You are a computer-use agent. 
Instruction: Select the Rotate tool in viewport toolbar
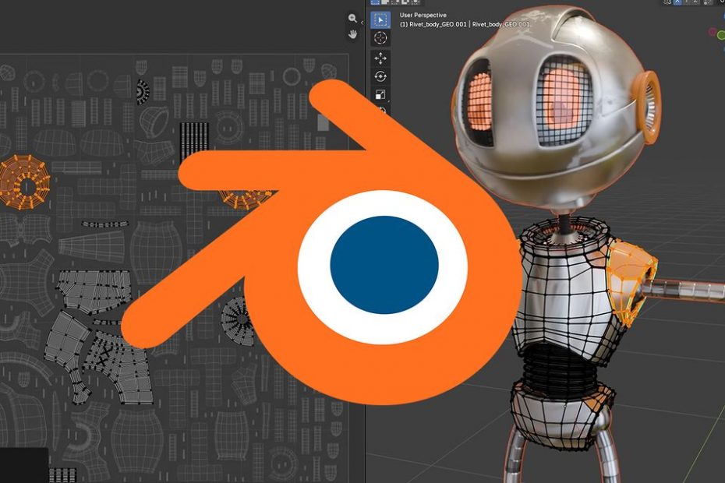pos(380,76)
